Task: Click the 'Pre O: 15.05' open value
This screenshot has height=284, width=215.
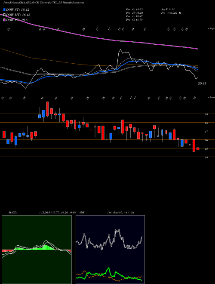Action: click(x=135, y=9)
